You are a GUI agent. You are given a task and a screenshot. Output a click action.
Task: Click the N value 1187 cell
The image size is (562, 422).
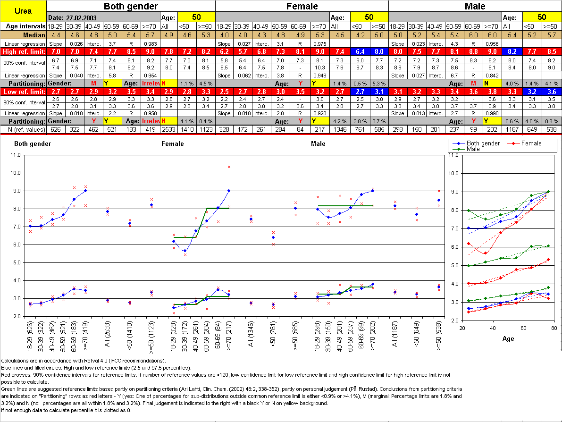coord(512,129)
